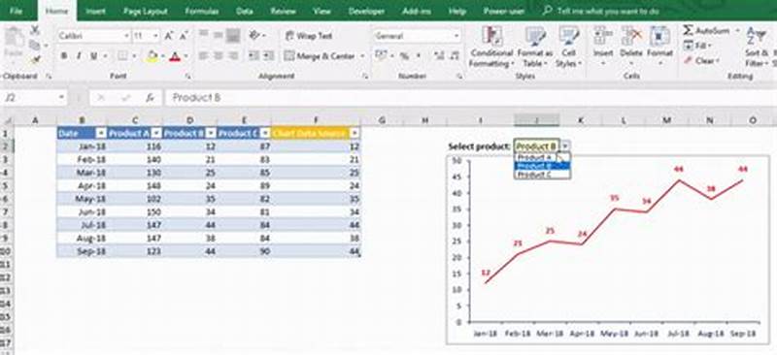Screen dimensions: 777x355
Task: Middle align cell contents
Action: click(218, 35)
